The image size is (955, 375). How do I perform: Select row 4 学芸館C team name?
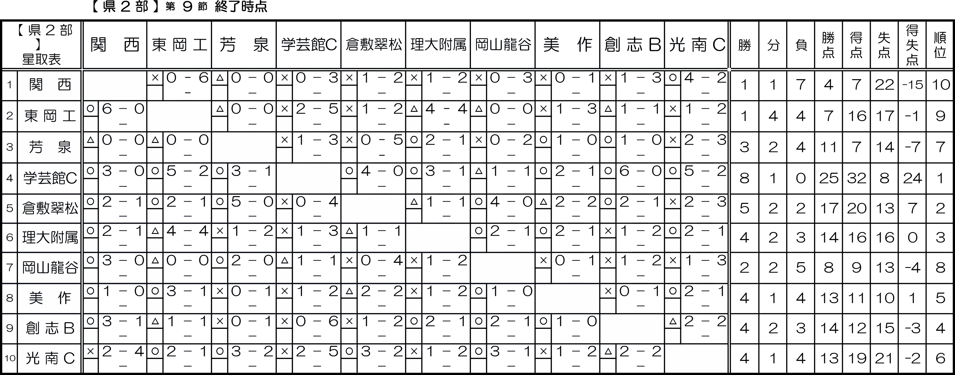(x=49, y=179)
